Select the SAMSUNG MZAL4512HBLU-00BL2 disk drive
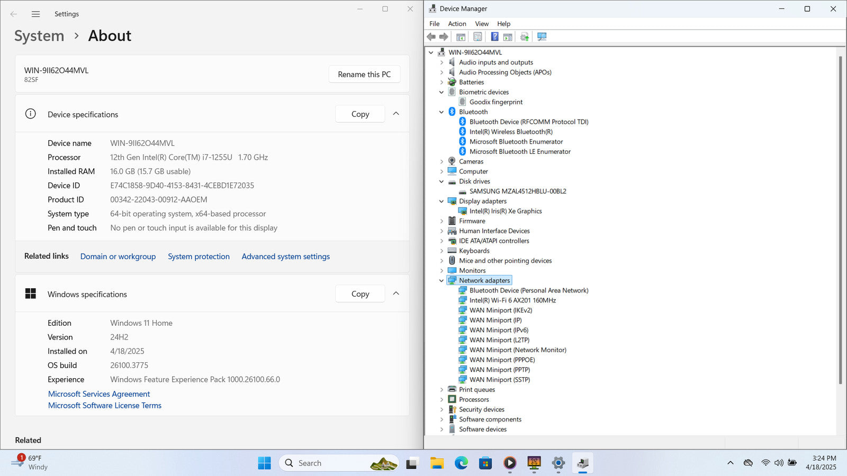The width and height of the screenshot is (847, 476). pos(518,191)
